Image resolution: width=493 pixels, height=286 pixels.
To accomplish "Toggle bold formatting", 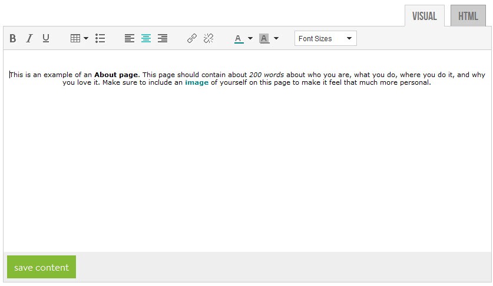I will click(12, 38).
